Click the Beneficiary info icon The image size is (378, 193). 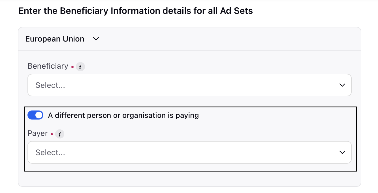point(80,67)
